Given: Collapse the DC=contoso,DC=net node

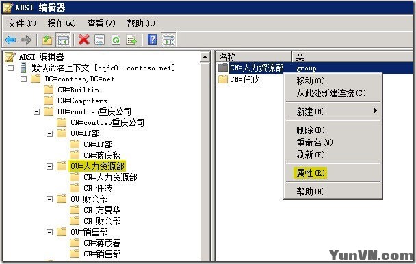Looking at the screenshot, I should [x=24, y=79].
